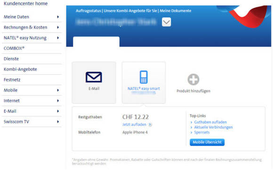The image size is (273, 185).
Task: Click the blurred account holder name
Action: tap(116, 22)
